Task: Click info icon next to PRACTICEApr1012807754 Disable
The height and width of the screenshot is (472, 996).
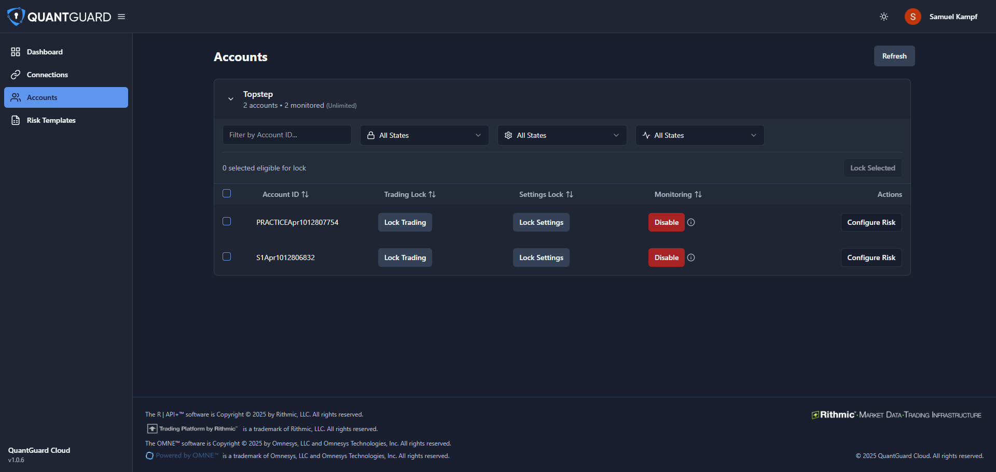Action: tap(691, 222)
